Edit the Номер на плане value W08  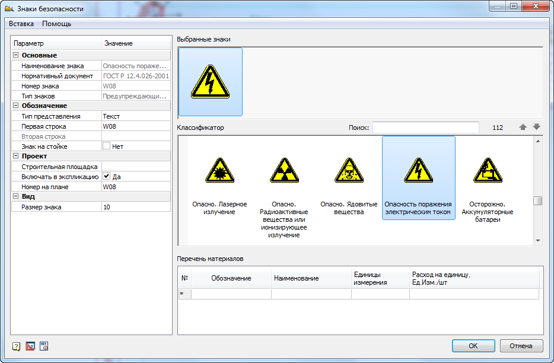[136, 187]
